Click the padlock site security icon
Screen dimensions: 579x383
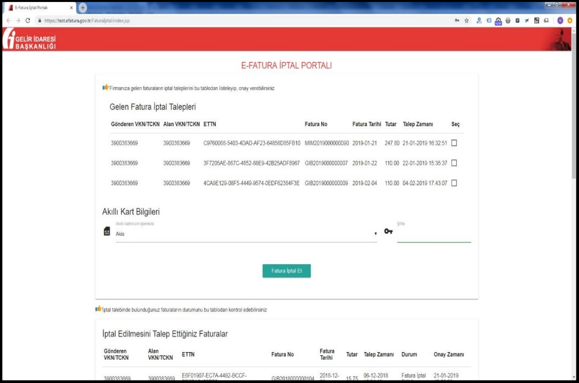click(x=40, y=20)
